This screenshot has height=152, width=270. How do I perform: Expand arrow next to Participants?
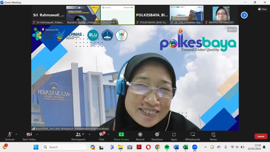(89, 134)
